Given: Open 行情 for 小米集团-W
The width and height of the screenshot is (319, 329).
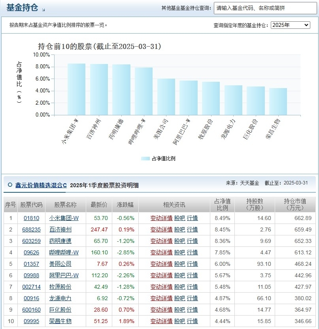Looking at the screenshot, I should pyautogui.click(x=193, y=218).
